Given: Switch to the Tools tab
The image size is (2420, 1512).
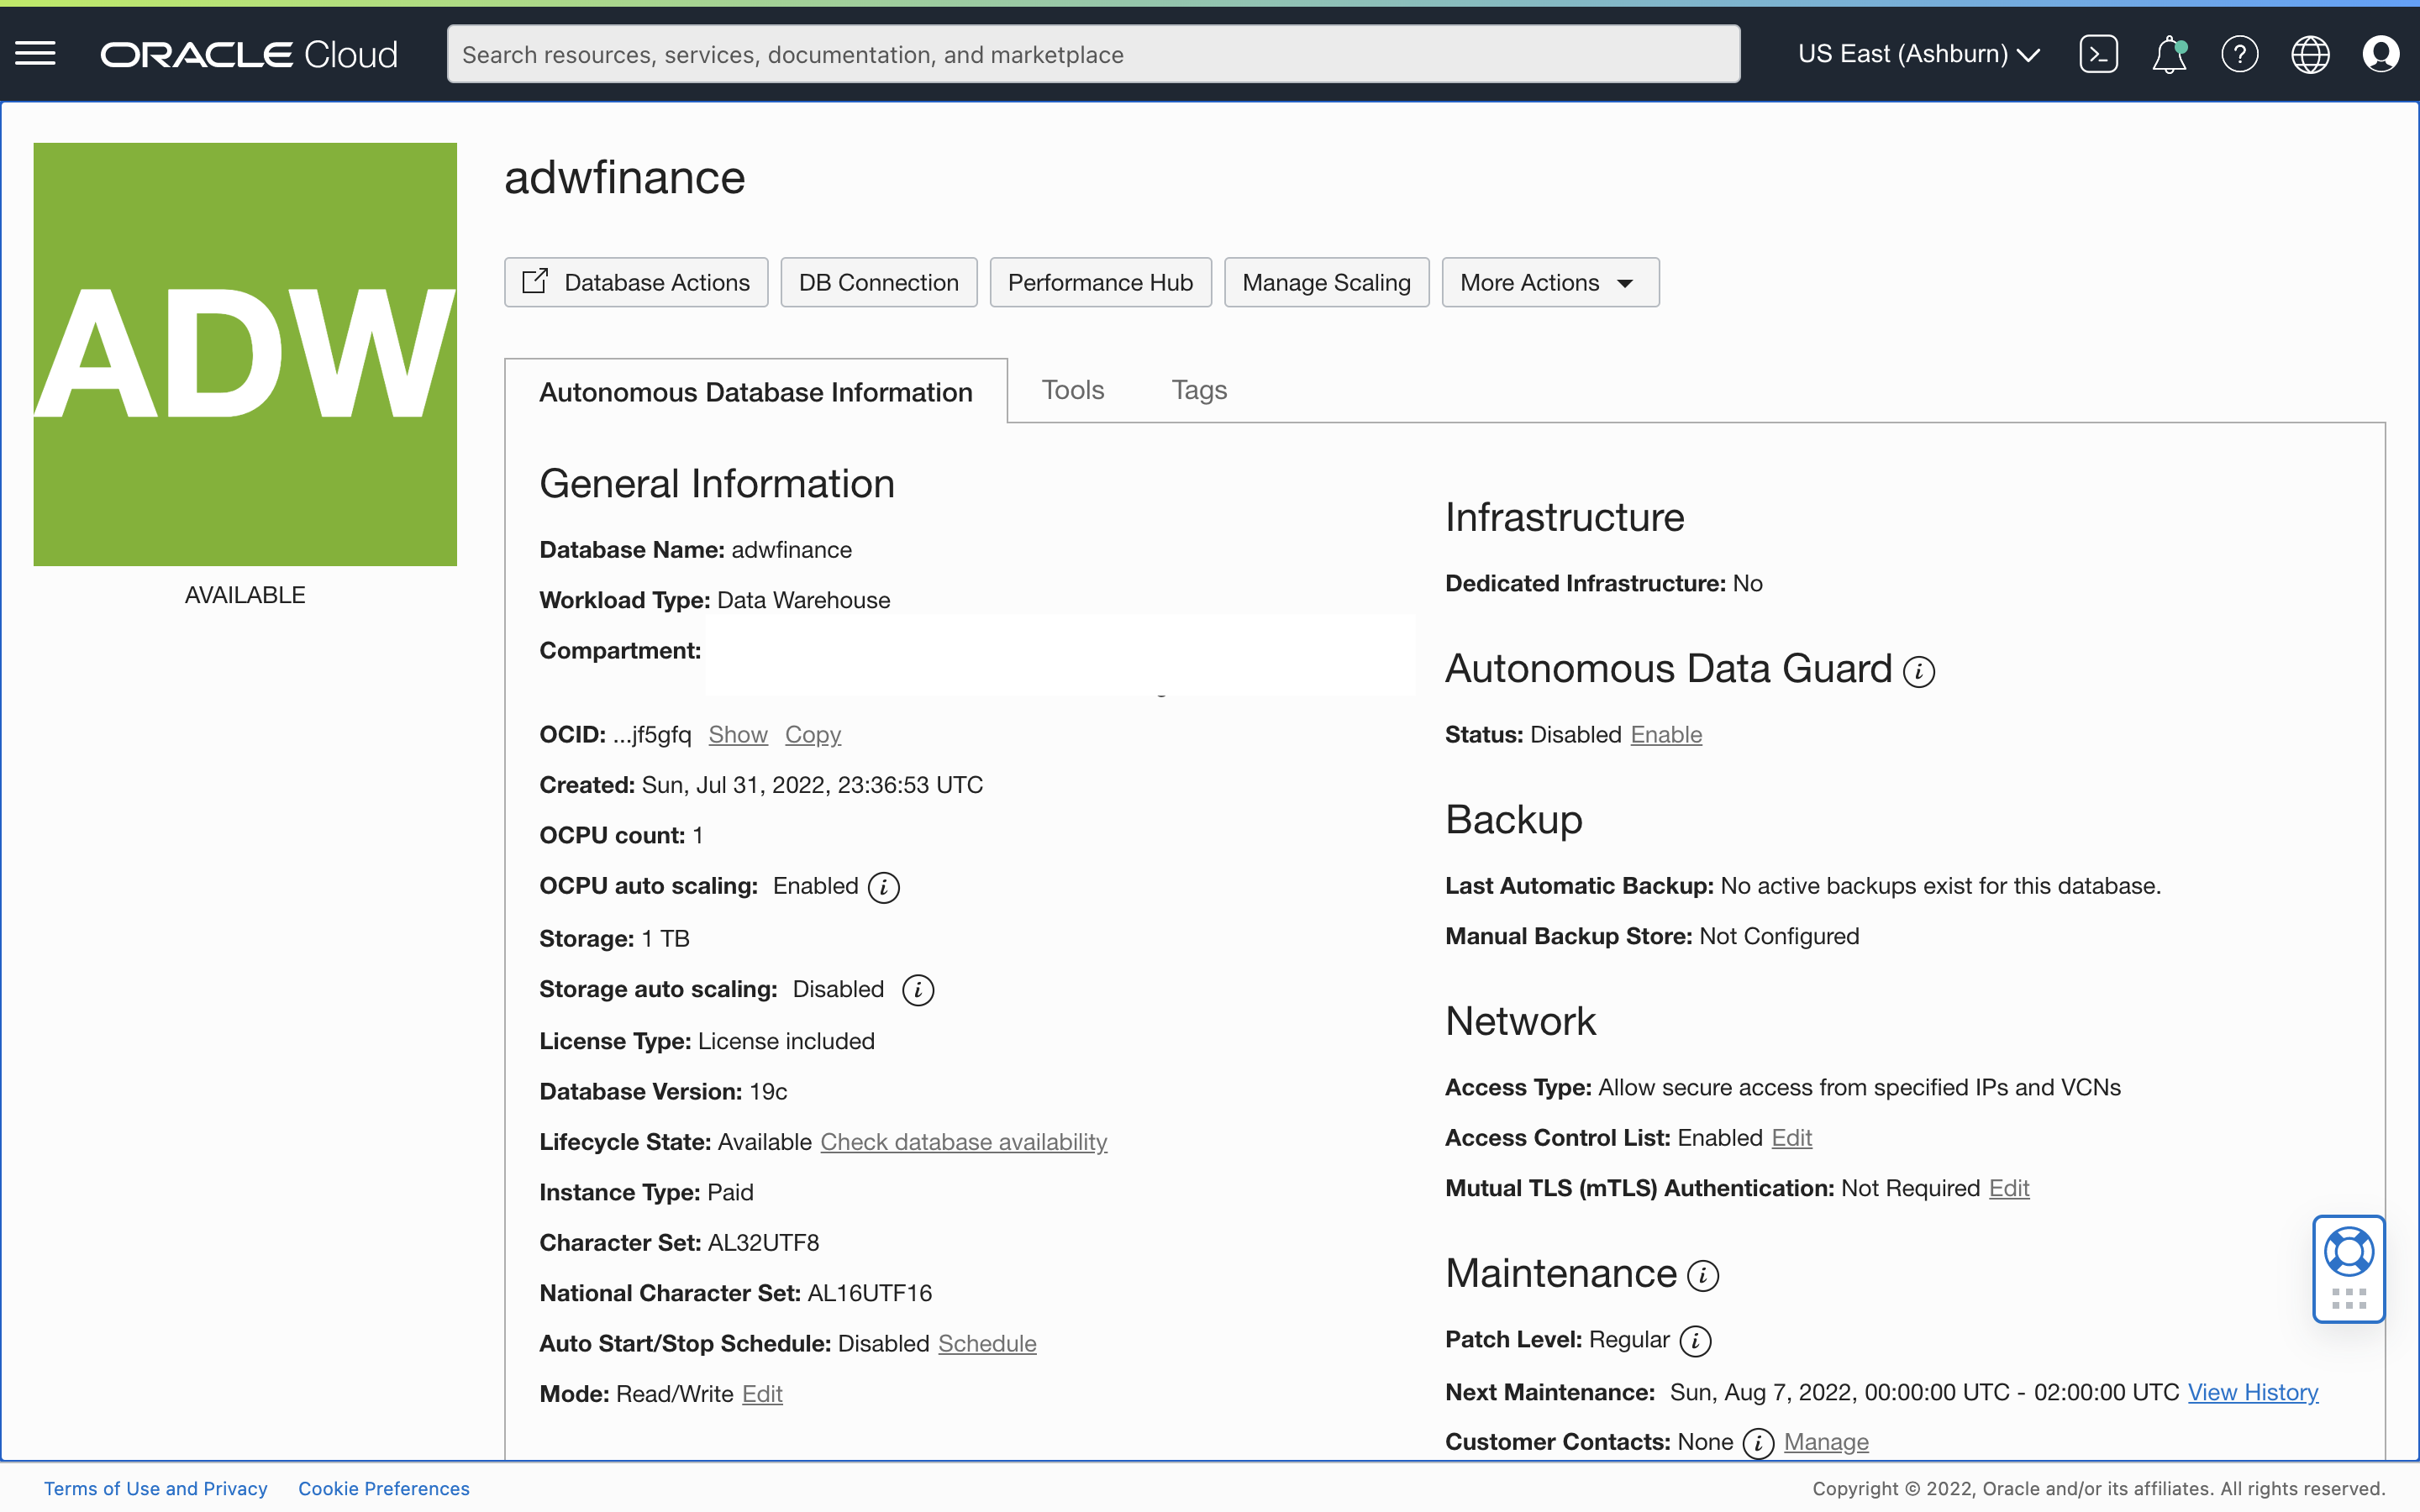Looking at the screenshot, I should click(x=1072, y=390).
